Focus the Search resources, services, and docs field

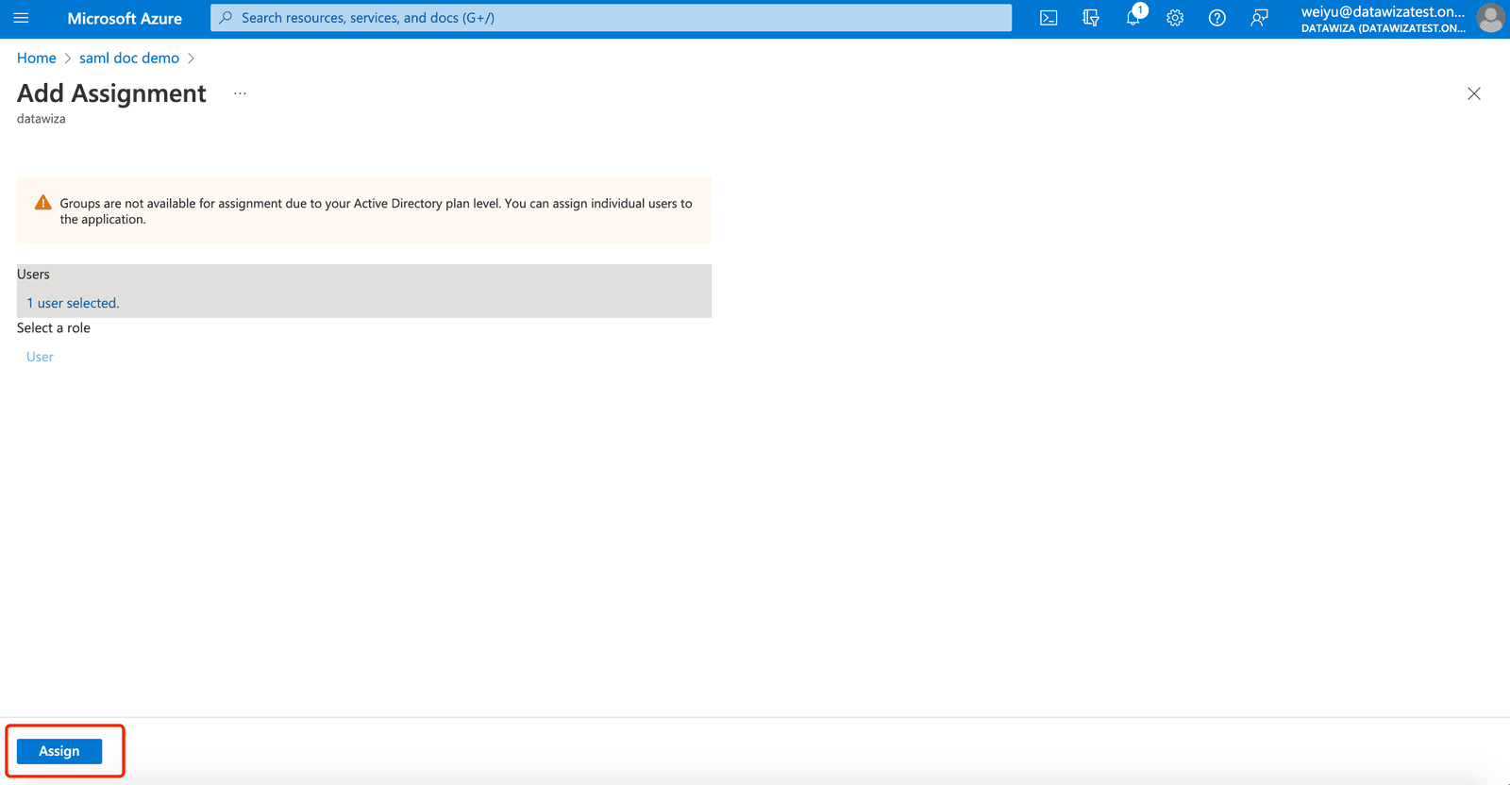tap(611, 18)
